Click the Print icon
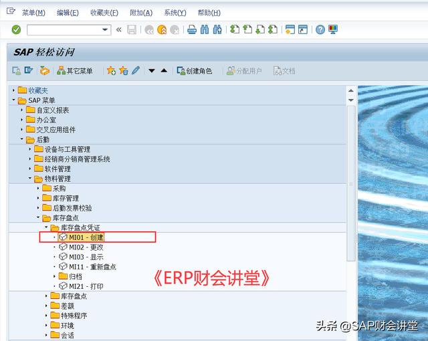This screenshot has width=428, height=341. coord(192,29)
